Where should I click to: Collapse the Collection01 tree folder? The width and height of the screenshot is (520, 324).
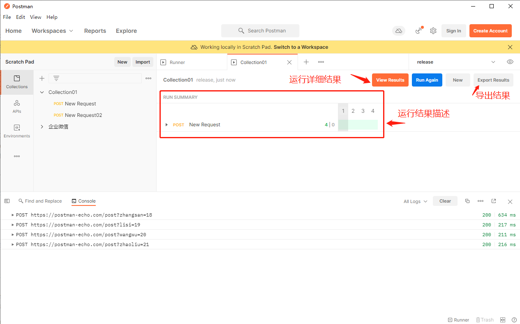(x=42, y=92)
